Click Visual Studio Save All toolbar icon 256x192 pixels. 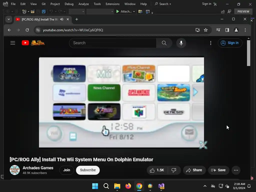[x=43, y=11]
